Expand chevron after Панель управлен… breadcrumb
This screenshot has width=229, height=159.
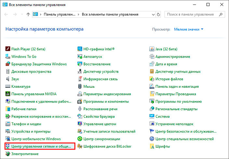pyautogui.click(x=78, y=15)
